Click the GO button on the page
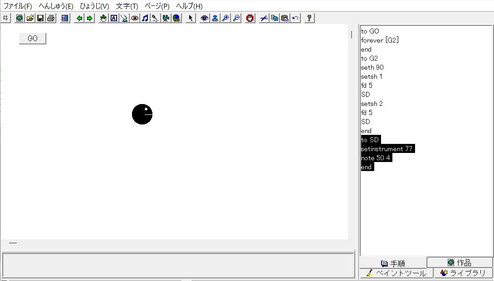The width and height of the screenshot is (494, 281). tap(33, 38)
